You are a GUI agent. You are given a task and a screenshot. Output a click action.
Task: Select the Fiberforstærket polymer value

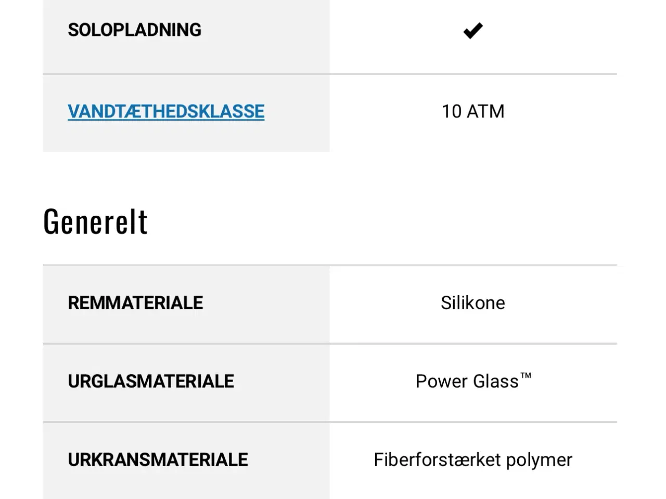[472, 459]
